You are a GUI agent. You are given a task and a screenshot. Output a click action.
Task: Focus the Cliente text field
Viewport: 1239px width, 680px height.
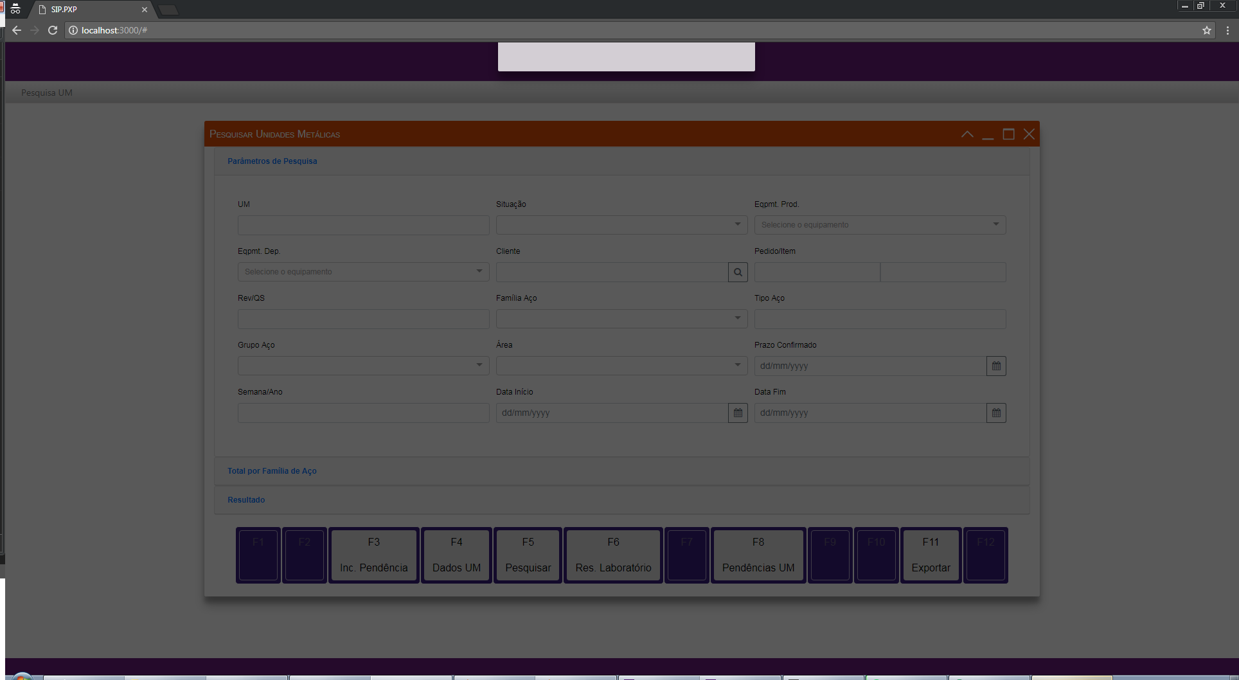point(612,272)
